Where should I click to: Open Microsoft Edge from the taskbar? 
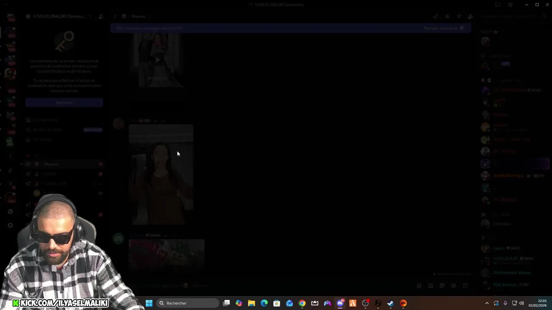[x=264, y=303]
